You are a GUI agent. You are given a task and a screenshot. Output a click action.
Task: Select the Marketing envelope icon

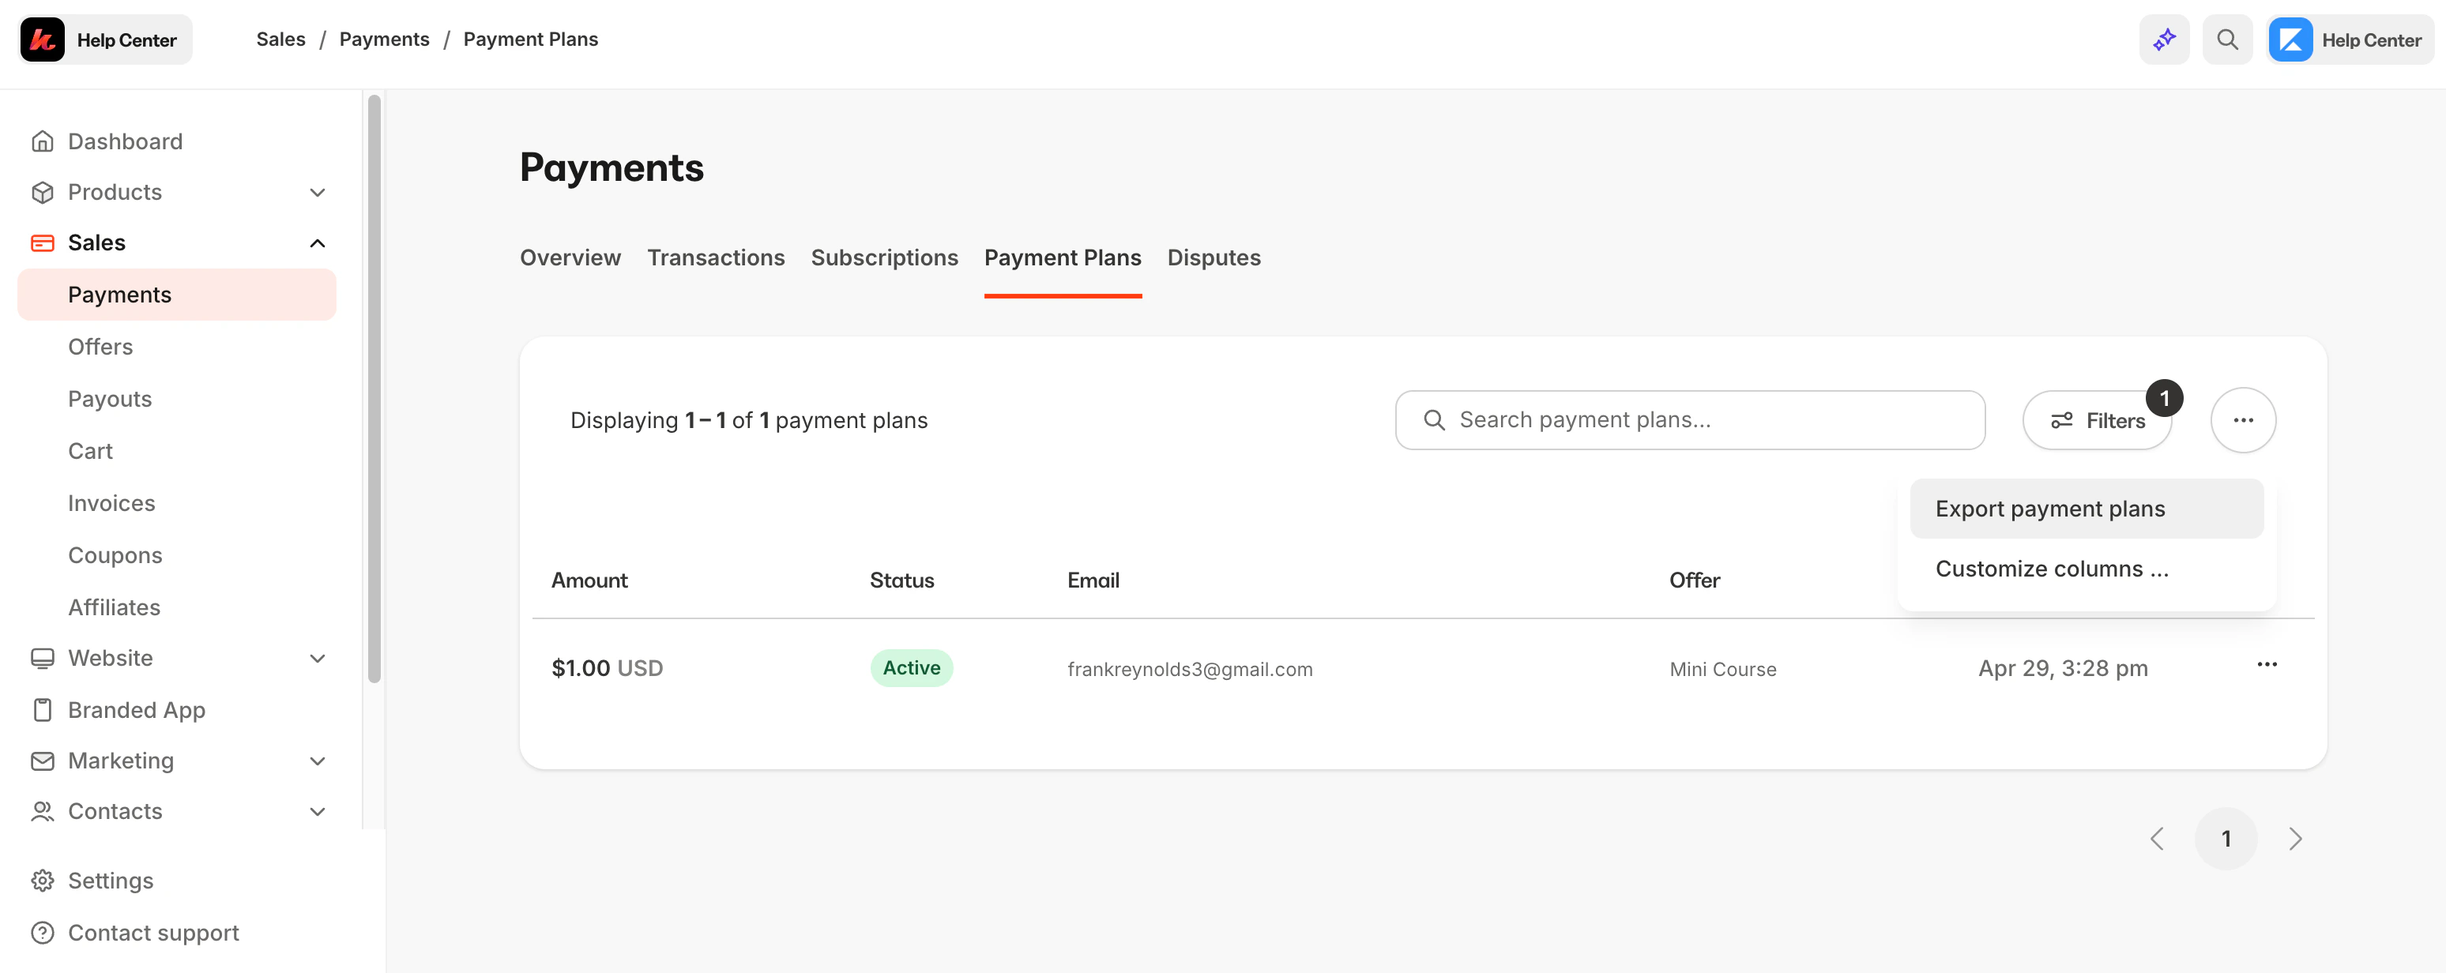click(43, 761)
